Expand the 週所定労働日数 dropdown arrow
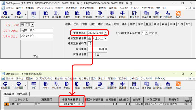 coord(106,38)
